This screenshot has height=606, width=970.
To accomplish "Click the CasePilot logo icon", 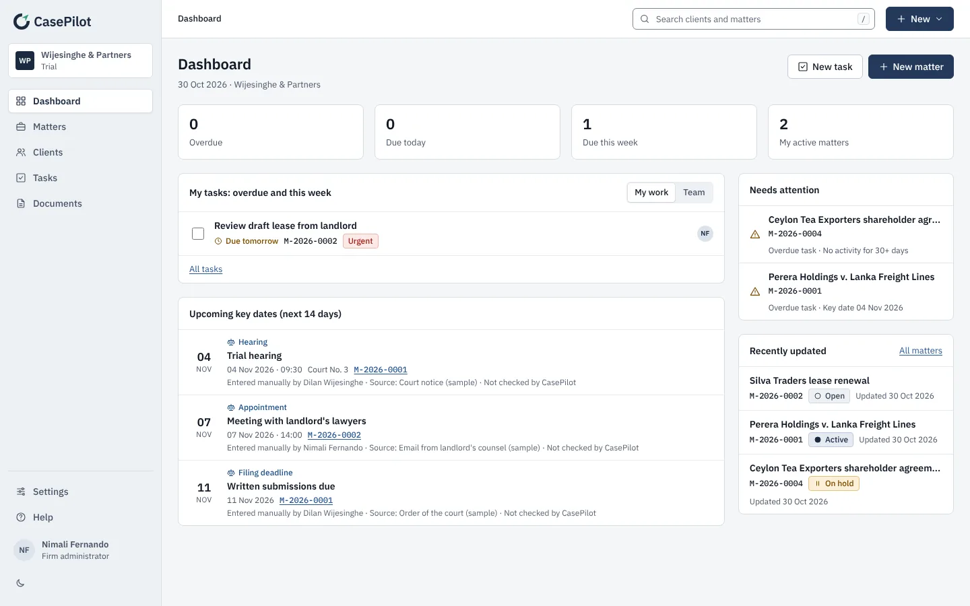I will (x=22, y=22).
